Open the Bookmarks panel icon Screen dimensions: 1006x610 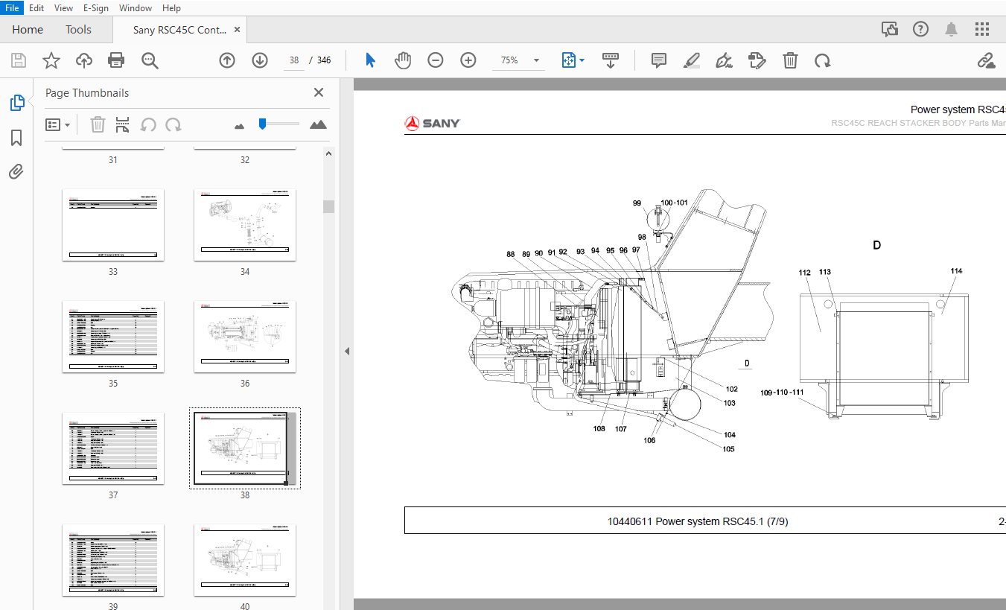(x=16, y=138)
